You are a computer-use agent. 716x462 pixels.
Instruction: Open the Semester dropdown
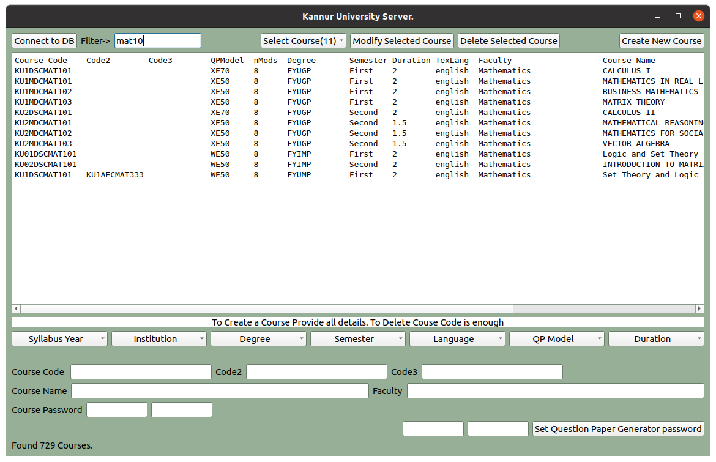(357, 339)
